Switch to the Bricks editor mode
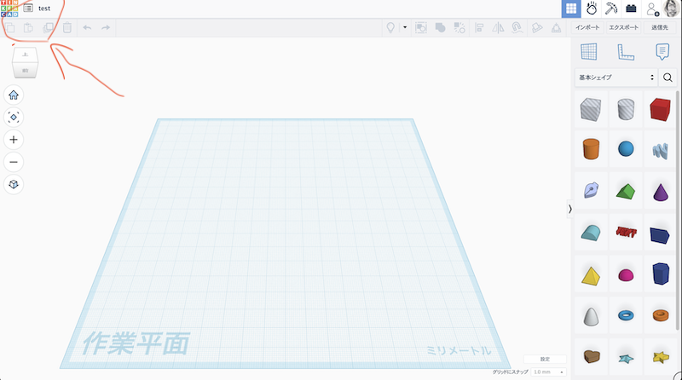 [x=632, y=9]
